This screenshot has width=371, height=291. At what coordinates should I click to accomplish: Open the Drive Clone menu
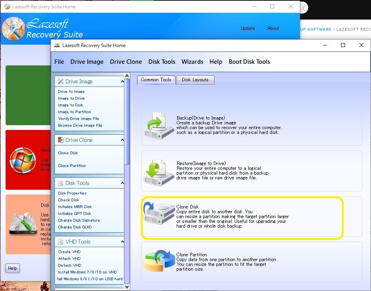pos(126,62)
